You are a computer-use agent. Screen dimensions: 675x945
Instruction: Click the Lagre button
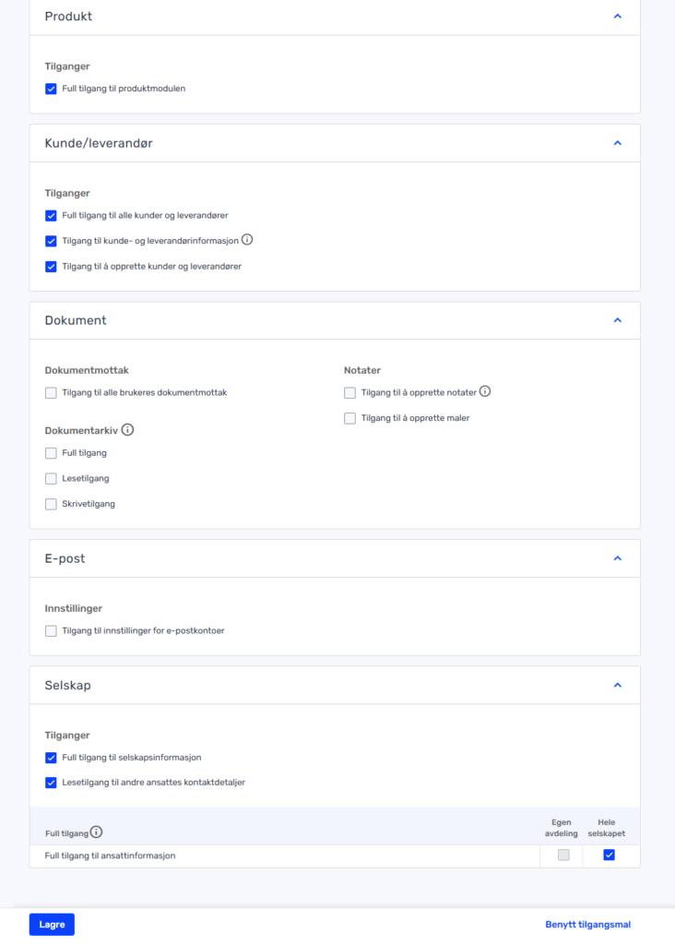tap(52, 925)
